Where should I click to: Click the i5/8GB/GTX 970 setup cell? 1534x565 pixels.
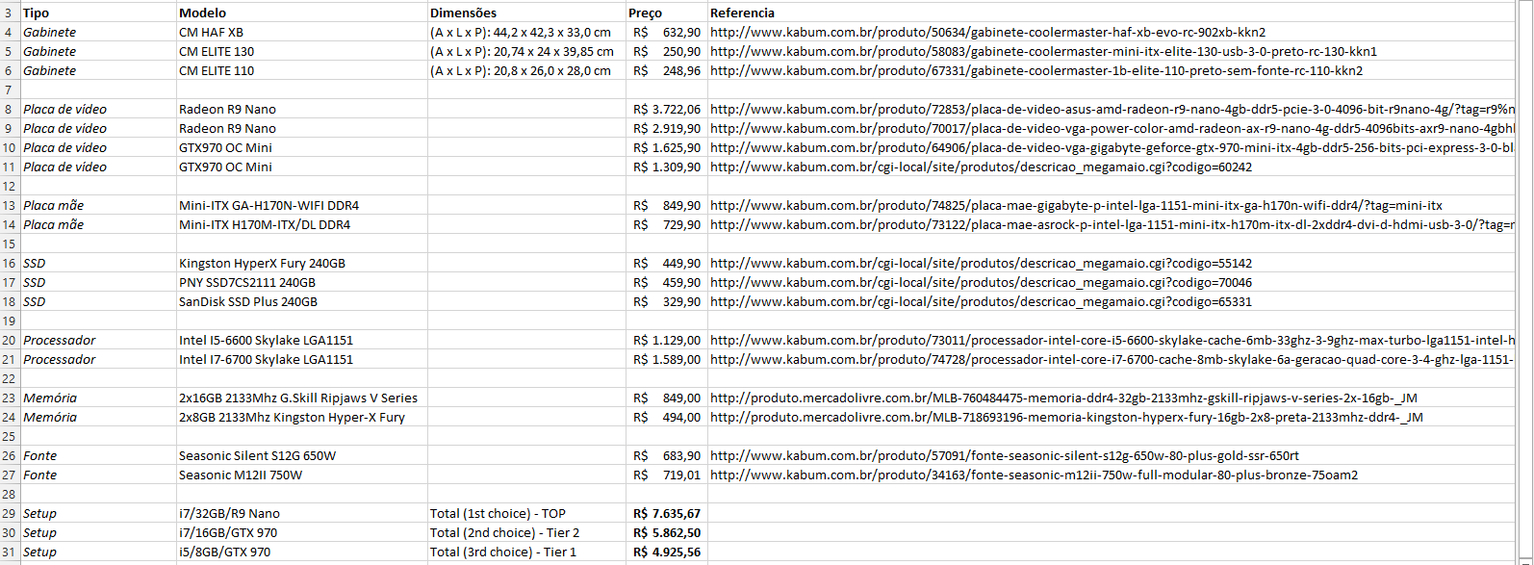tap(224, 552)
